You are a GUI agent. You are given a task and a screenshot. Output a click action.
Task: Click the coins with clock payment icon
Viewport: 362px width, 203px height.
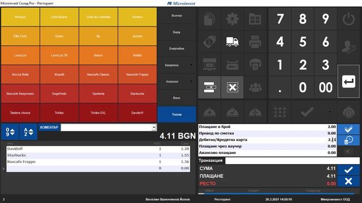pos(348,140)
